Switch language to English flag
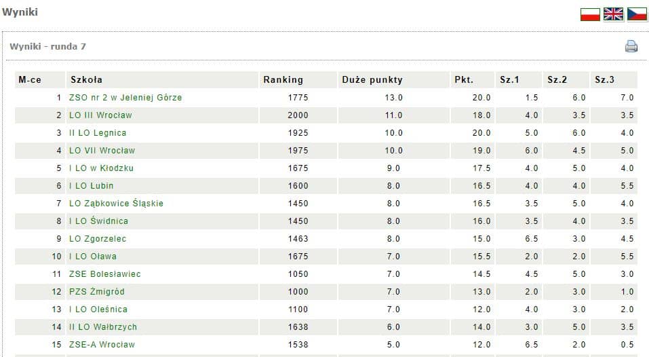Image resolution: width=649 pixels, height=357 pixels. tap(613, 14)
